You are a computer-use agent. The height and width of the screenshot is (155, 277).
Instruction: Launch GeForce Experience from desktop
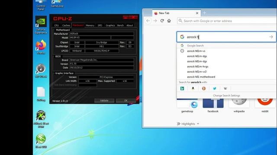tap(41, 25)
